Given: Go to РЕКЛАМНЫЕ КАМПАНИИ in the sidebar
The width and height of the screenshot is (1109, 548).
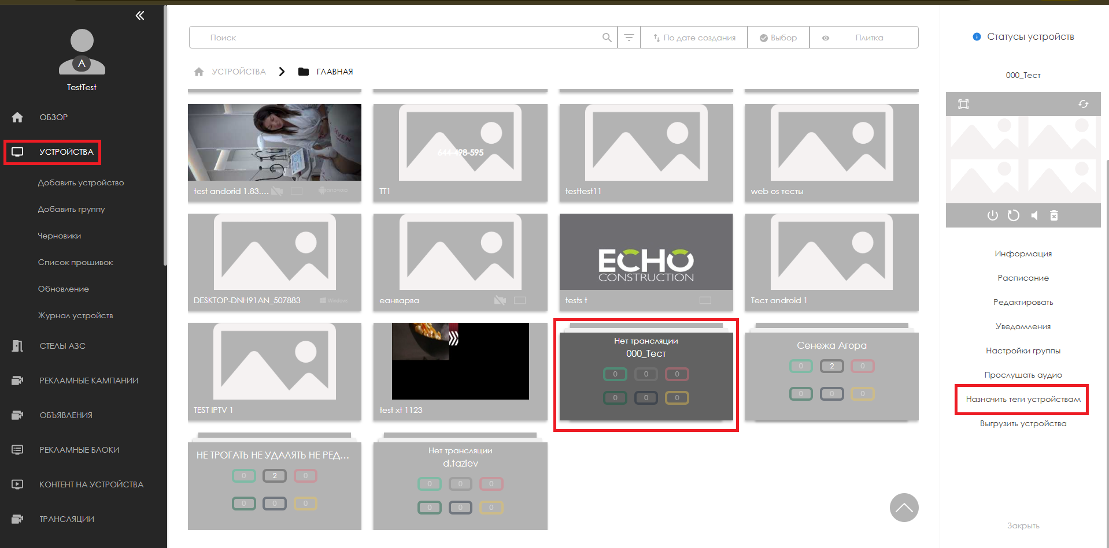Looking at the screenshot, I should (88, 381).
